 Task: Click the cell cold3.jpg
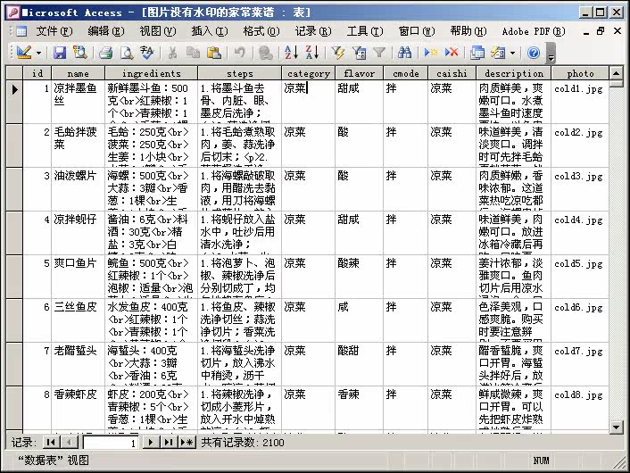tap(580, 189)
